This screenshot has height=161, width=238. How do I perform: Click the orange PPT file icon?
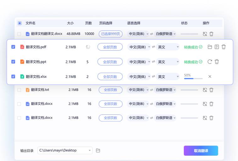(22, 62)
